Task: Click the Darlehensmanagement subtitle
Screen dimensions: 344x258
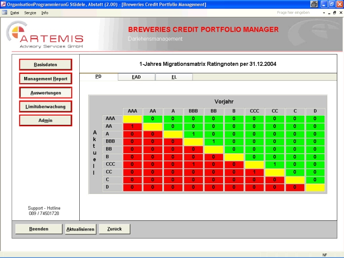Action: [x=155, y=39]
